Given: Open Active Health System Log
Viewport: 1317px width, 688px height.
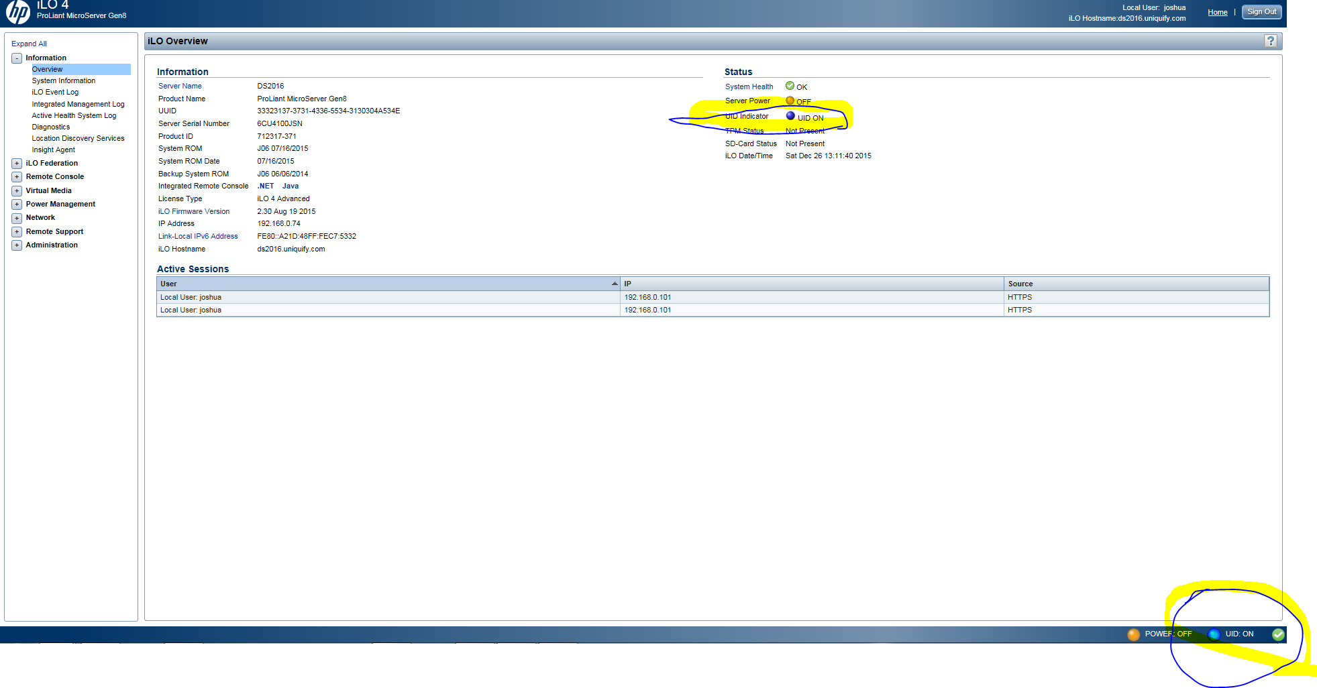Looking at the screenshot, I should pos(74,115).
